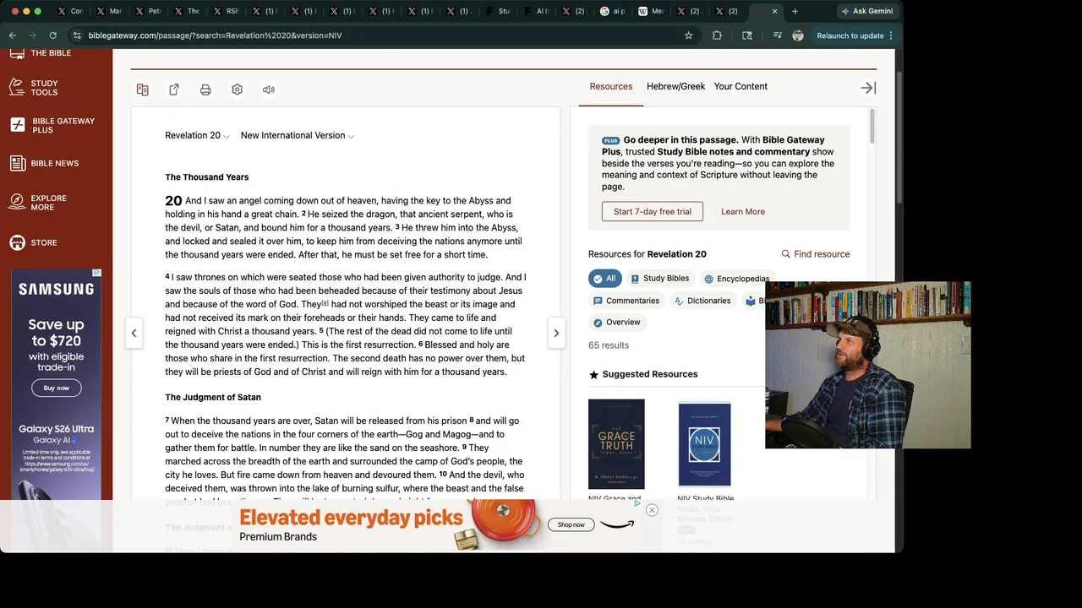Viewport: 1082px width, 608px height.
Task: Click the '65 results' text
Action: (x=609, y=345)
